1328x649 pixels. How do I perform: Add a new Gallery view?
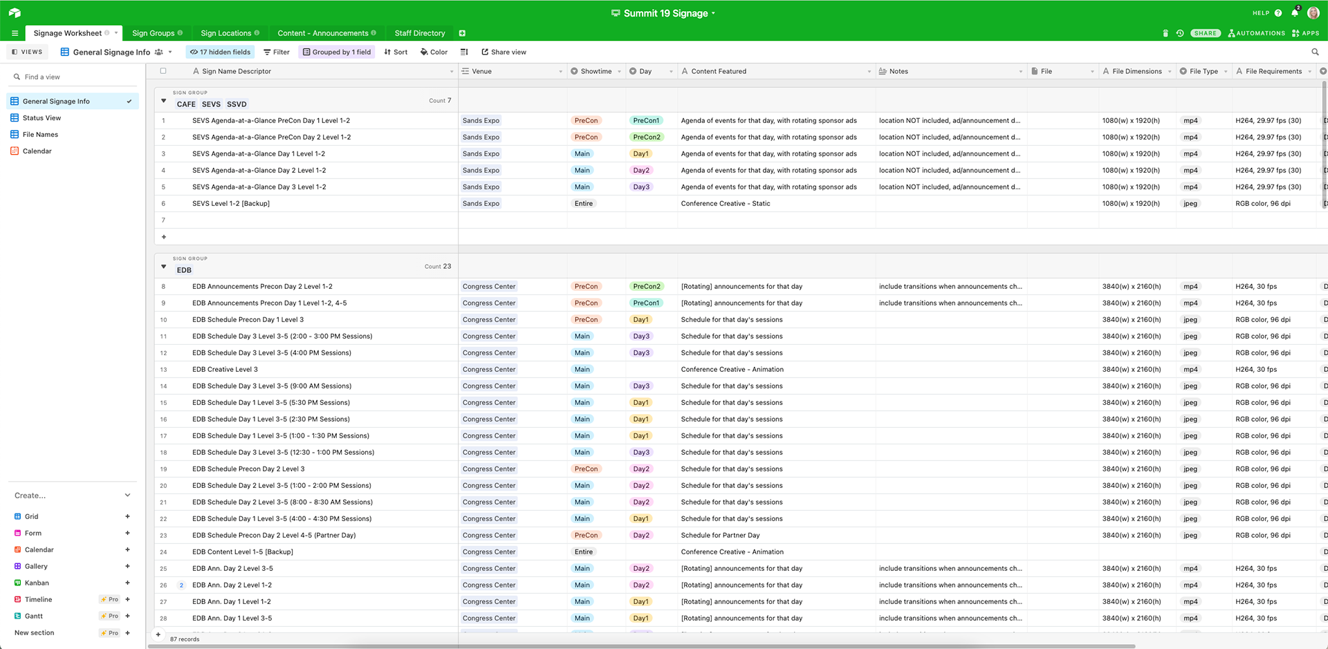pyautogui.click(x=127, y=566)
